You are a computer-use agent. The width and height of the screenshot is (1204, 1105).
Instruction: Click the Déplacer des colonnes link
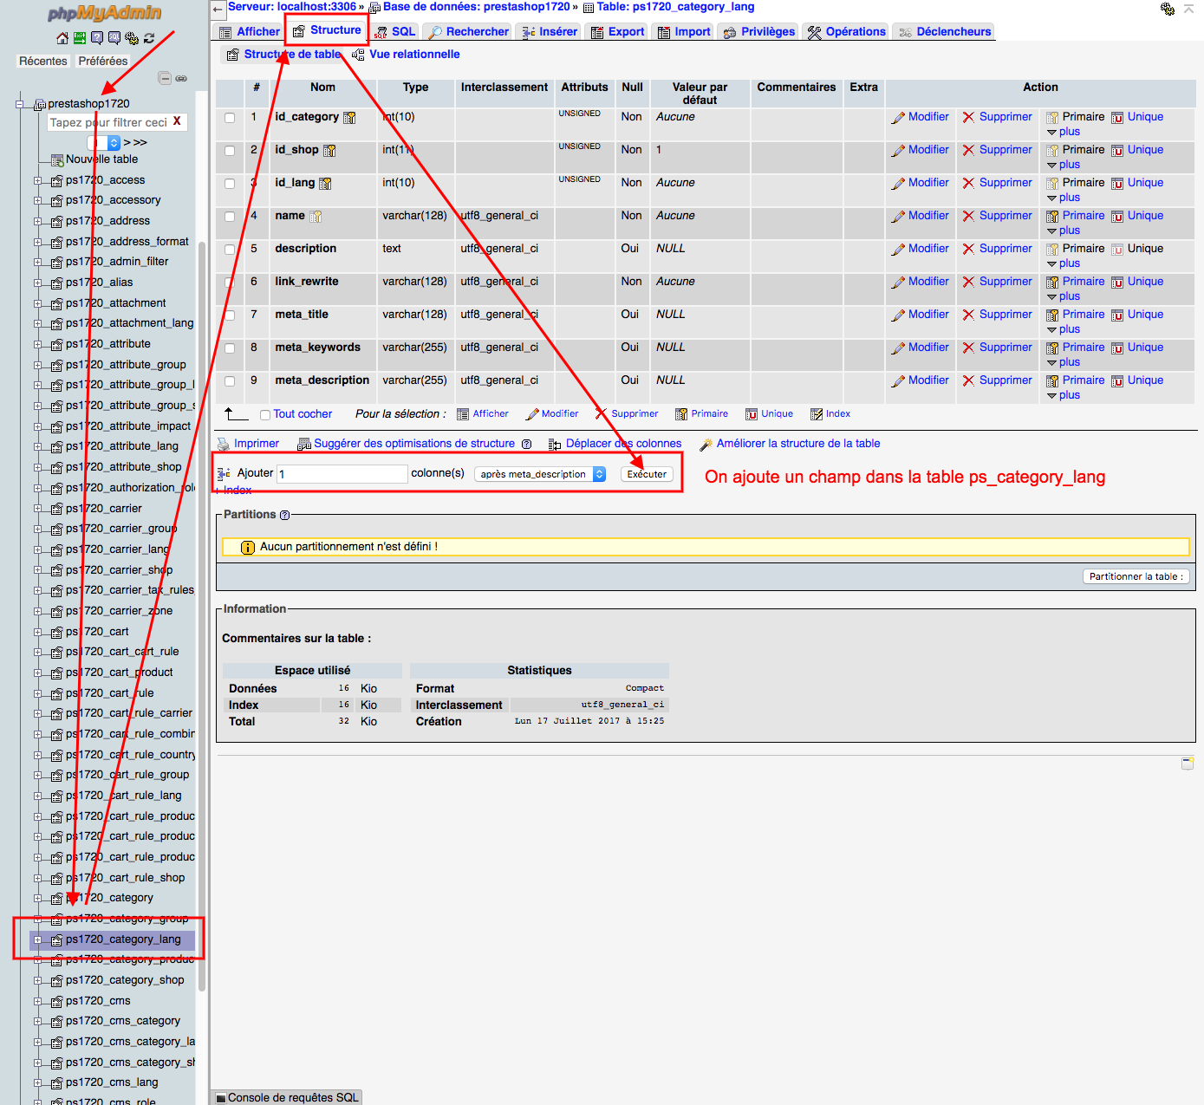click(622, 444)
